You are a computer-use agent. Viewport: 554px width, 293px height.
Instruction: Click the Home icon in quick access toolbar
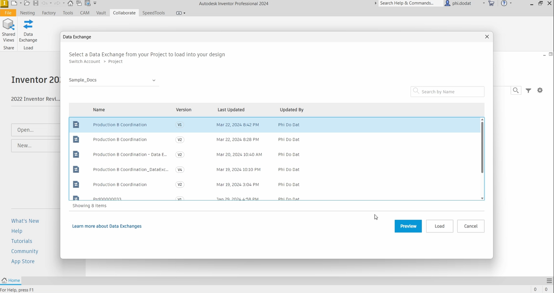coord(70,3)
